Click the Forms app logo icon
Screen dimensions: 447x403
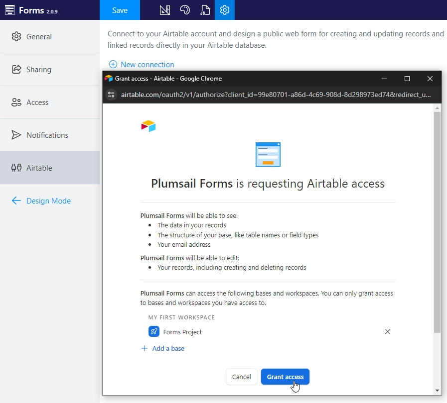(x=9, y=10)
